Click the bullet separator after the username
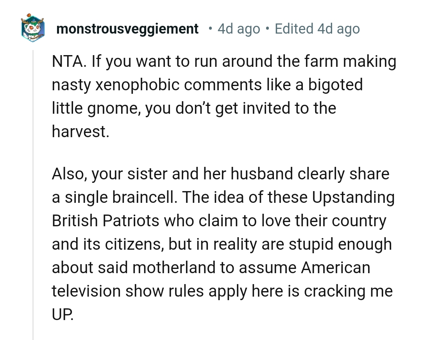422x340 pixels. pyautogui.click(x=210, y=29)
